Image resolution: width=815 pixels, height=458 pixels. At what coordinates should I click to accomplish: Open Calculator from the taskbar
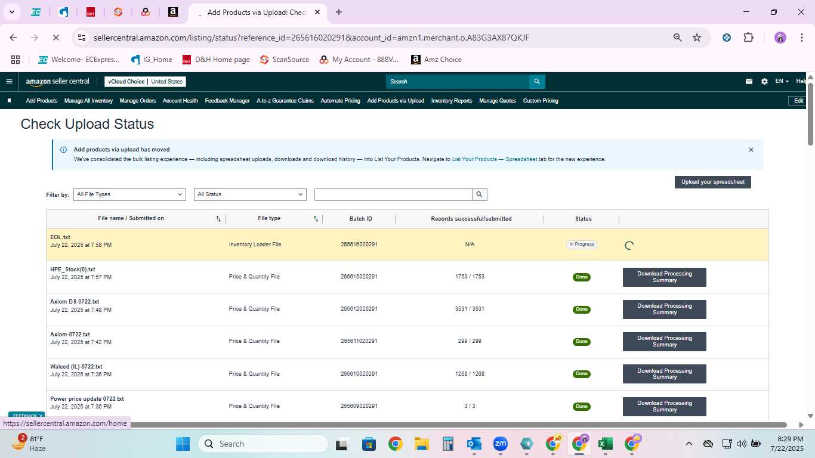(448, 444)
